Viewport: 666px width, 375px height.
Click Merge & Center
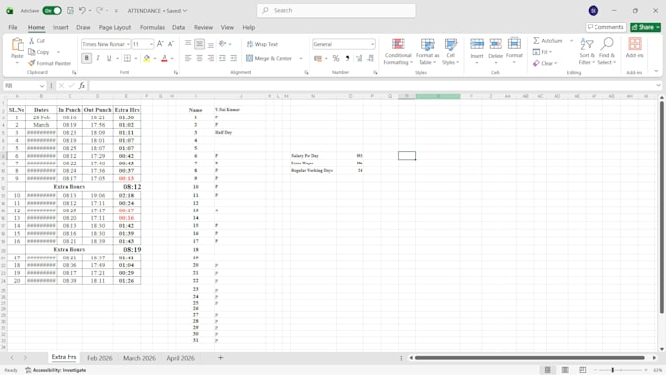click(x=269, y=58)
